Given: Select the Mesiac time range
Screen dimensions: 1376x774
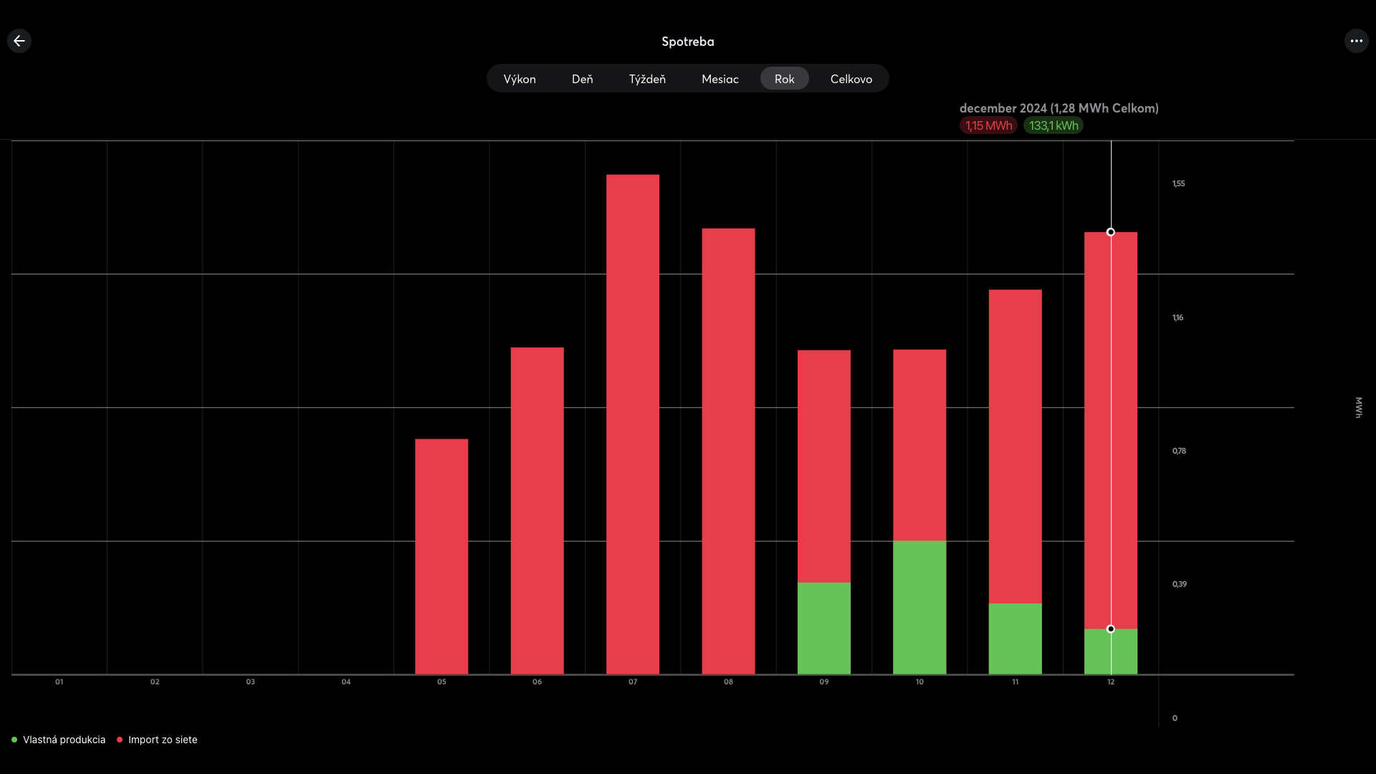Looking at the screenshot, I should (x=720, y=79).
